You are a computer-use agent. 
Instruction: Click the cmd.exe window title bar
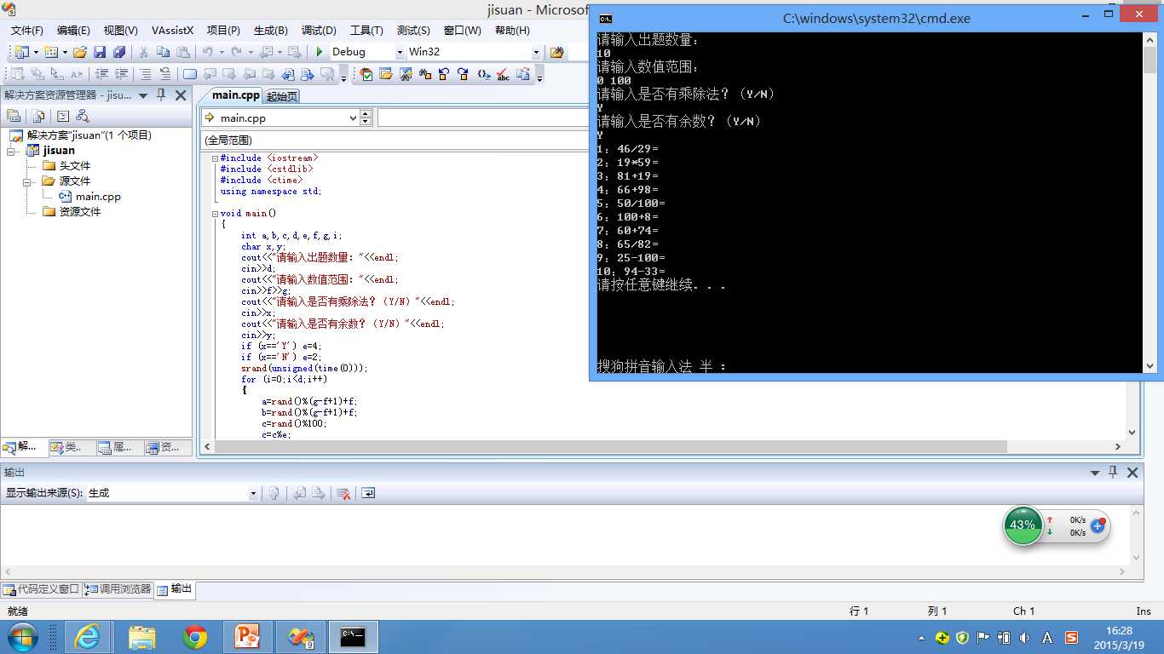click(x=876, y=18)
